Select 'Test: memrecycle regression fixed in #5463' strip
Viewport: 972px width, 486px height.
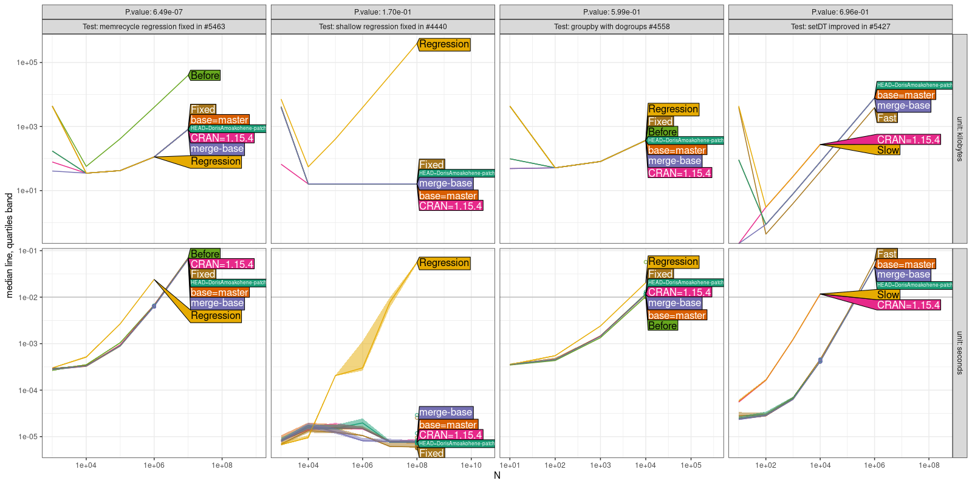point(154,27)
